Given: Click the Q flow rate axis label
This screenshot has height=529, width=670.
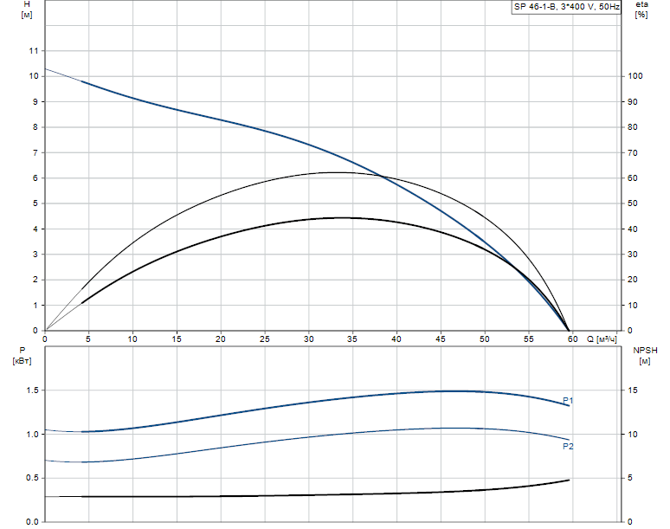Looking at the screenshot, I should (x=597, y=339).
